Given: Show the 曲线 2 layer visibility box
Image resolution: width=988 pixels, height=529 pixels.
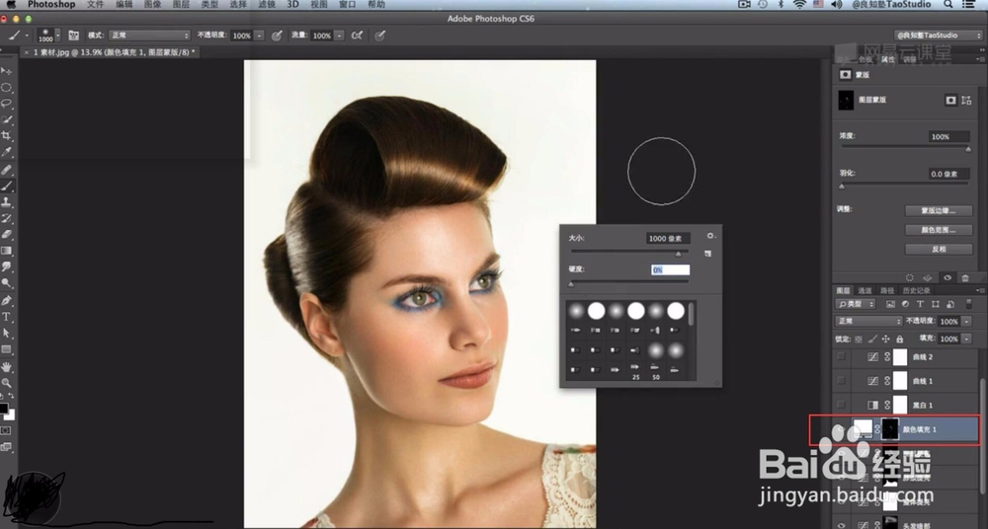Looking at the screenshot, I should click(x=842, y=356).
